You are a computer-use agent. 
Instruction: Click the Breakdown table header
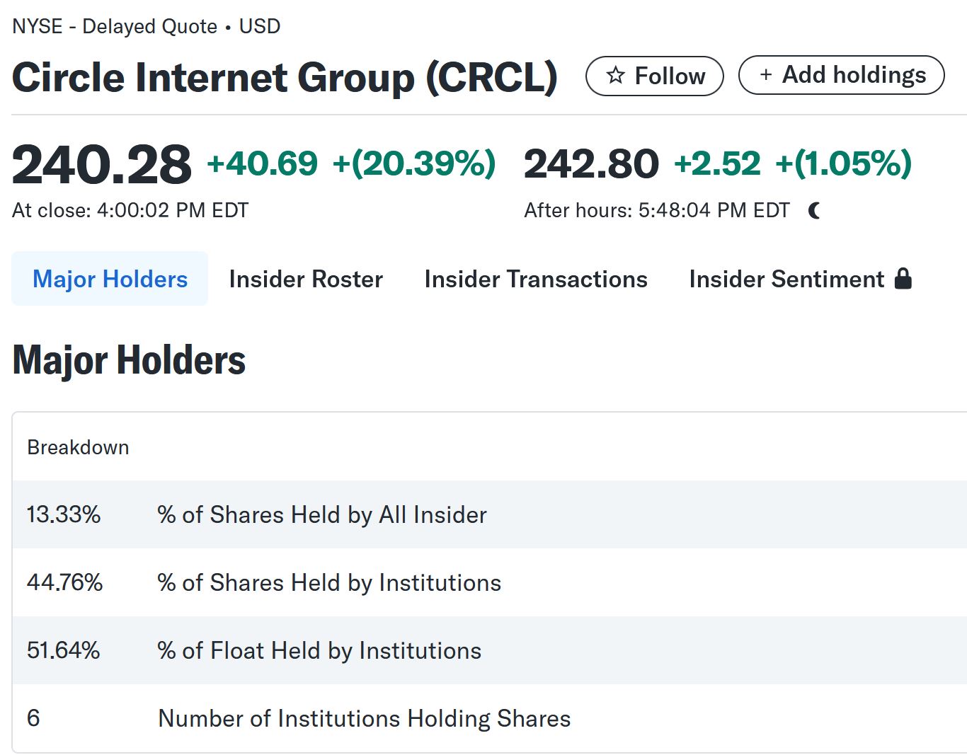click(x=78, y=447)
